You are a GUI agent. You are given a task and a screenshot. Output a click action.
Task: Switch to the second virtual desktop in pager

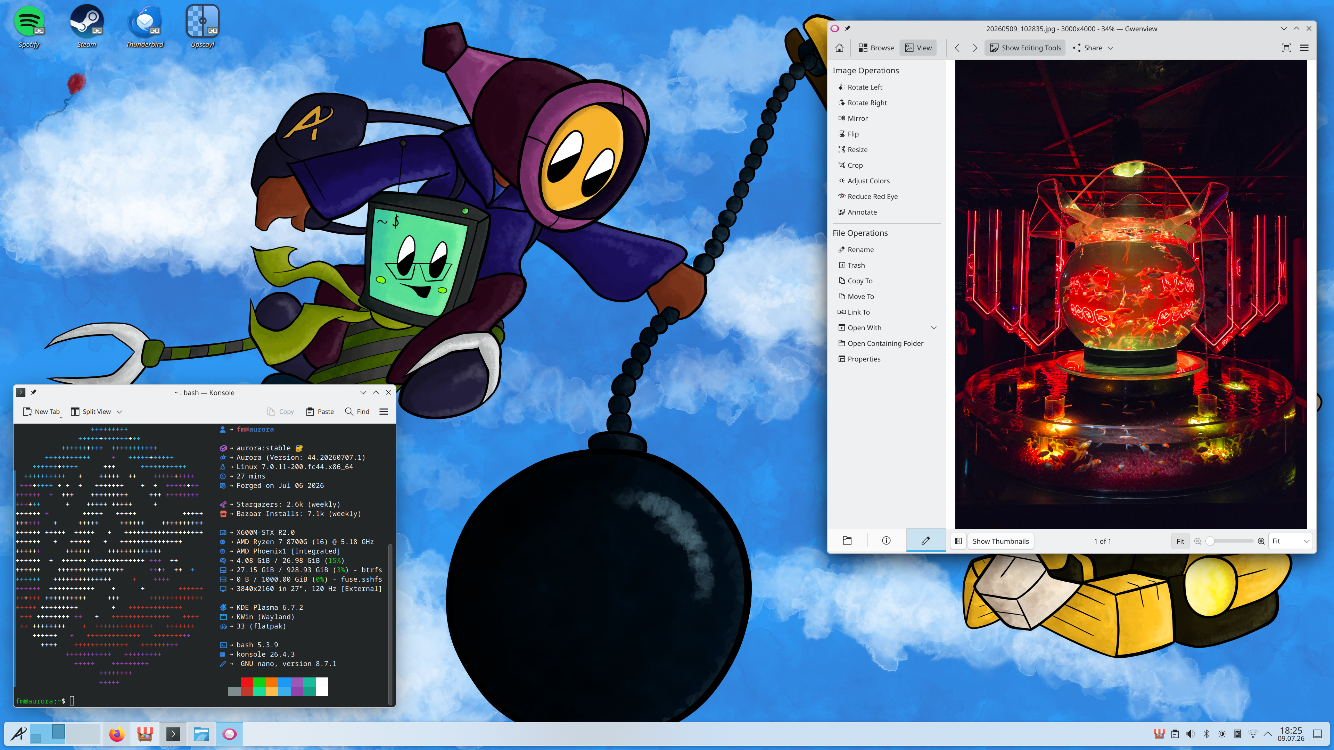click(x=82, y=733)
